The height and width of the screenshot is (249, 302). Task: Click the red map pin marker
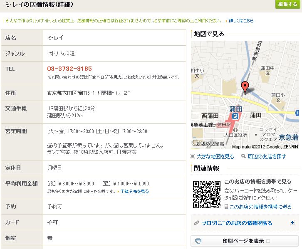click(x=245, y=87)
